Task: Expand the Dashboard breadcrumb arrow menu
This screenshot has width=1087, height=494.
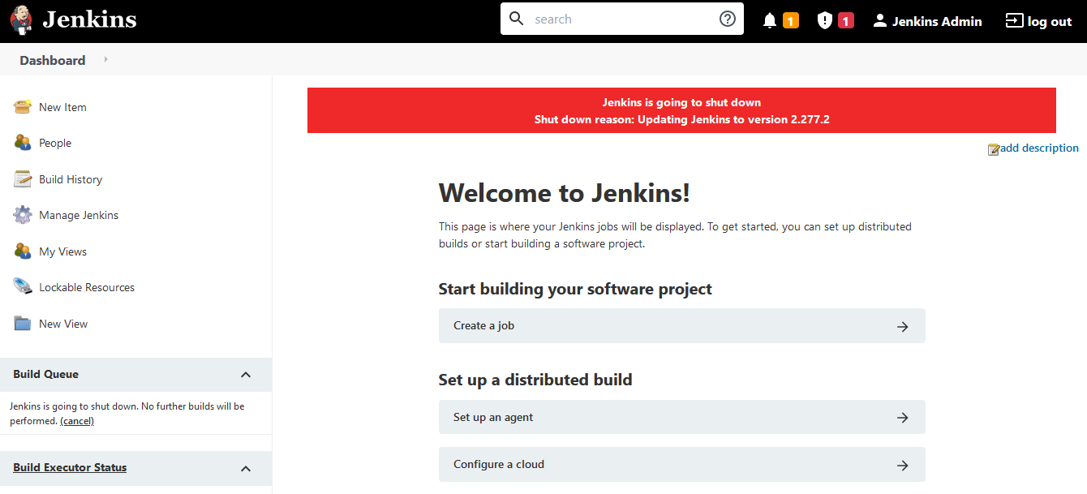Action: (x=106, y=59)
